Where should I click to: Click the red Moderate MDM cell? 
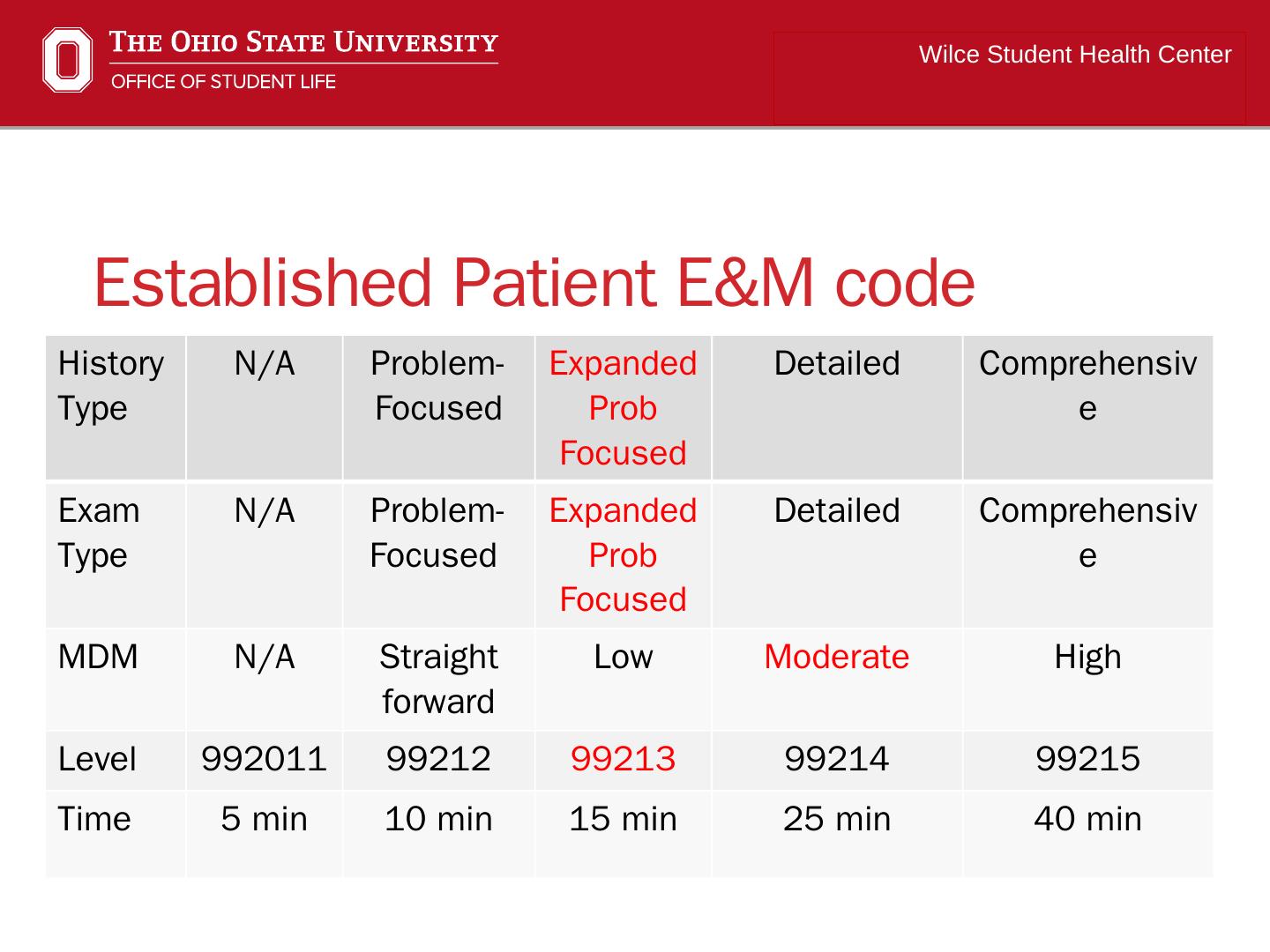click(x=836, y=658)
